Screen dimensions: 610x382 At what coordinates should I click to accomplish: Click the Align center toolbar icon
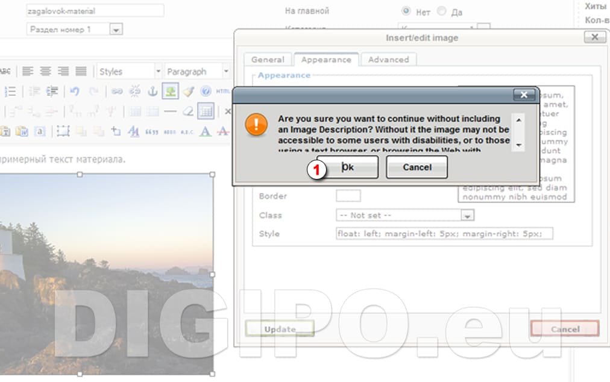(45, 71)
